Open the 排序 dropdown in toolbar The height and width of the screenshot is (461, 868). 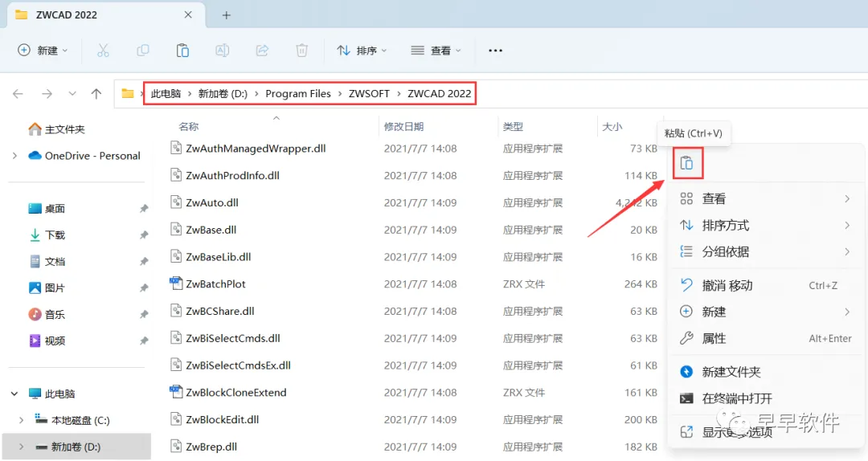point(362,51)
